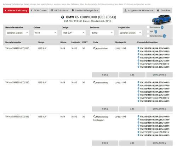Click Passende Reifengrößen column header
177x147 pixels.
pos(147,42)
